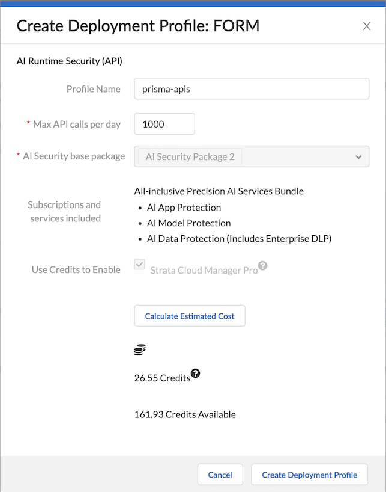This screenshot has width=386, height=492.
Task: Click the 26.55 Credits cost text
Action: tap(162, 378)
